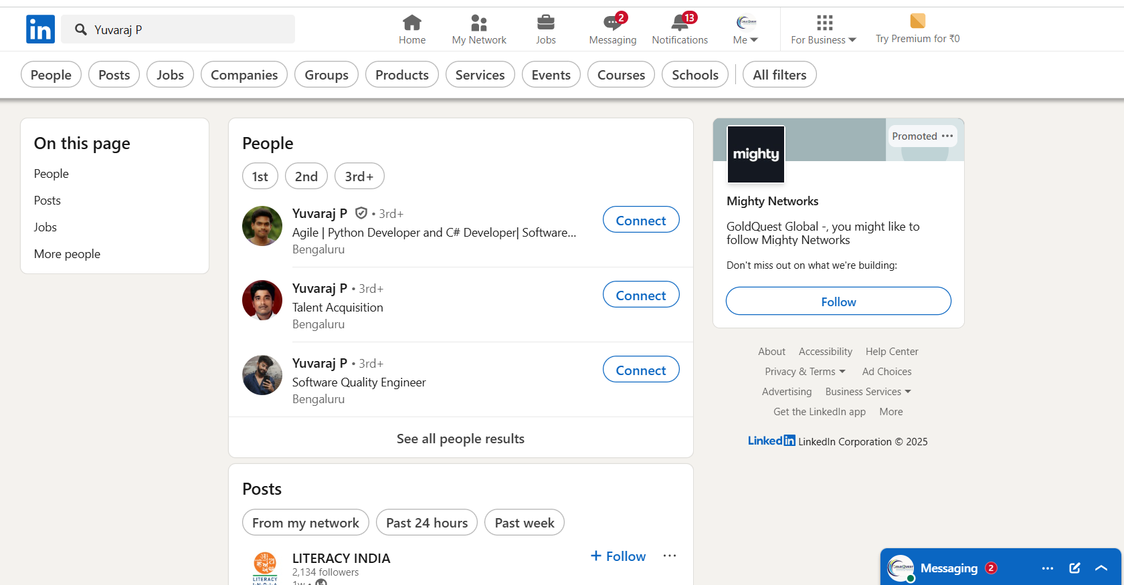
Task: Open the Mighty Networks logo
Action: pyautogui.click(x=756, y=154)
